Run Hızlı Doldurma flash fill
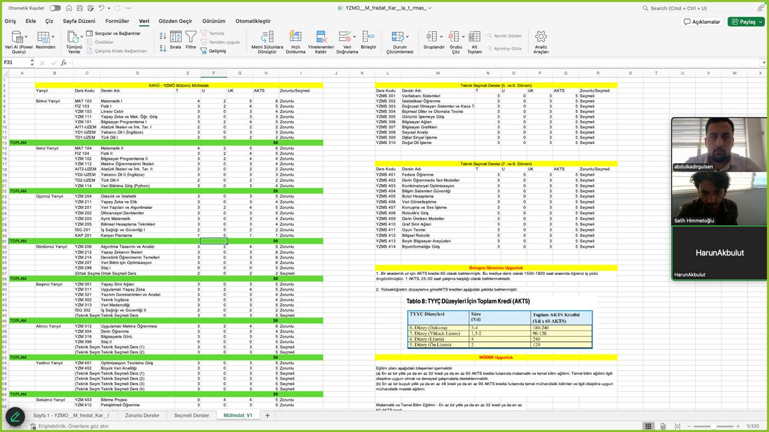The width and height of the screenshot is (769, 432). pyautogui.click(x=296, y=42)
